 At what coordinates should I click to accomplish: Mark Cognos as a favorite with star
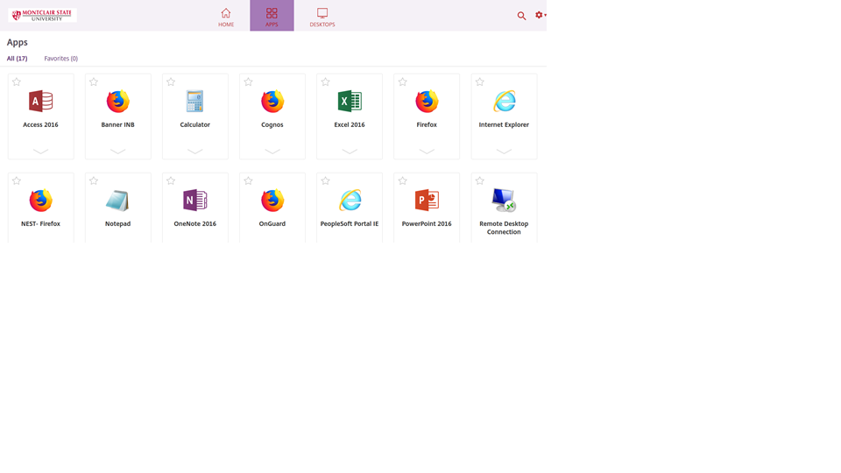[x=248, y=82]
